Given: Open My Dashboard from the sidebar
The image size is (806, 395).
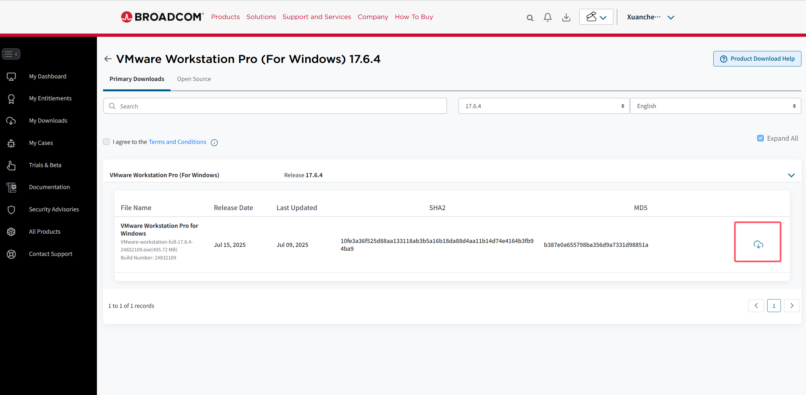Looking at the screenshot, I should 47,76.
